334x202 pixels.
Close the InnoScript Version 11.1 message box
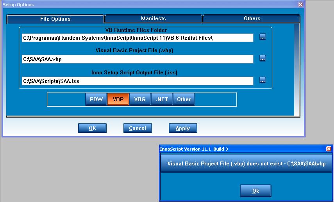coord(329,149)
